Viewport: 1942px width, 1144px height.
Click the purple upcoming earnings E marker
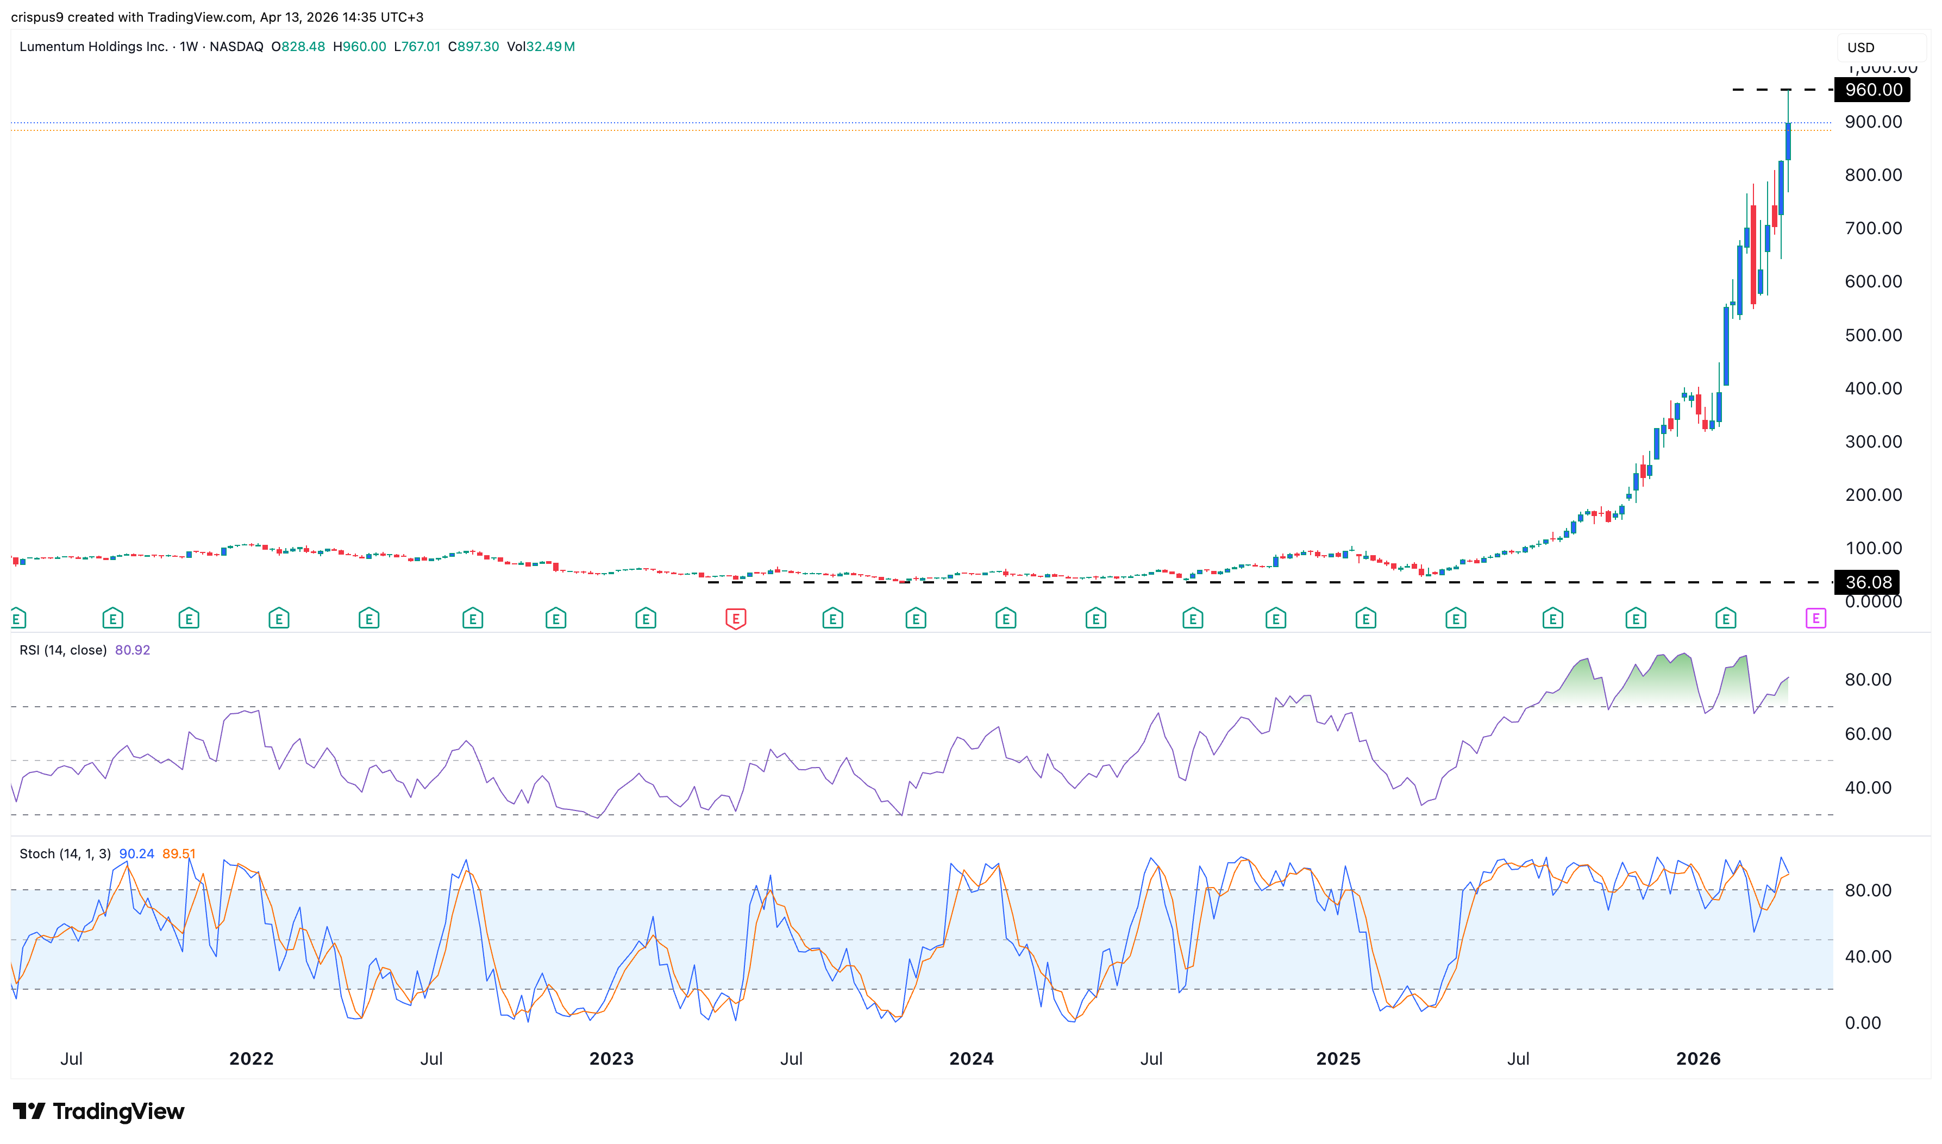click(x=1815, y=618)
